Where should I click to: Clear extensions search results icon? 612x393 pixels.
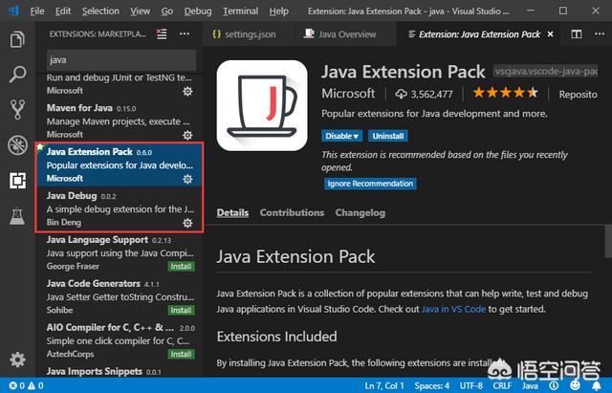[x=162, y=34]
